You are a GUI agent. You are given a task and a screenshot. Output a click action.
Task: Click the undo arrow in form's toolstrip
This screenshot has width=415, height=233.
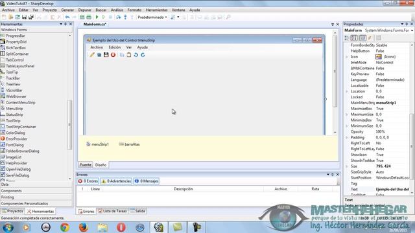[136, 54]
